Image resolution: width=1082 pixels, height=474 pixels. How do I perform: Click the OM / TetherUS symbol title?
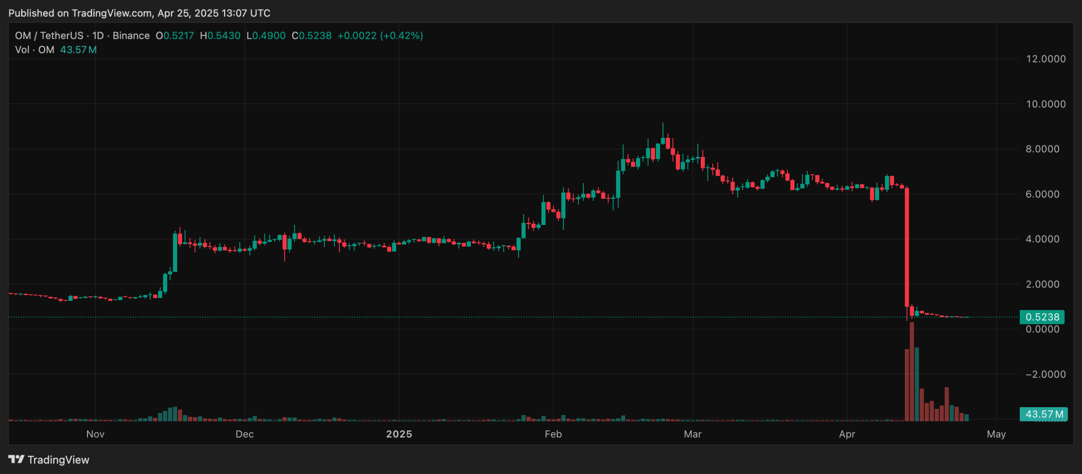pyautogui.click(x=49, y=36)
